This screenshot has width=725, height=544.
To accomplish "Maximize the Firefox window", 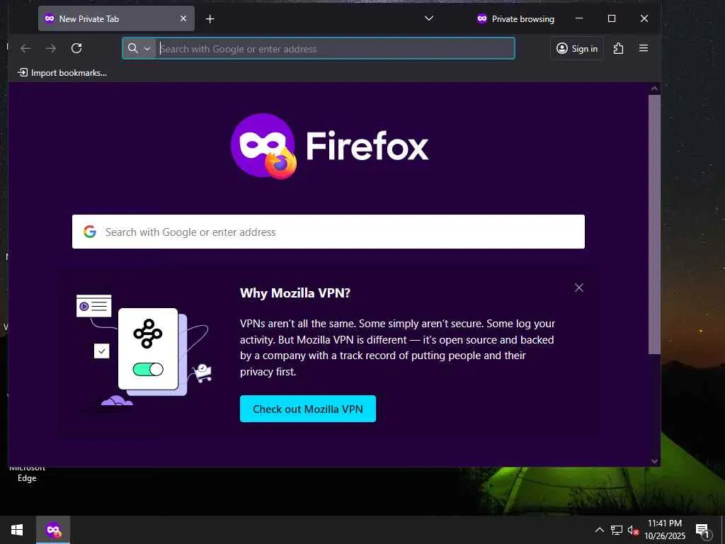I will (611, 18).
